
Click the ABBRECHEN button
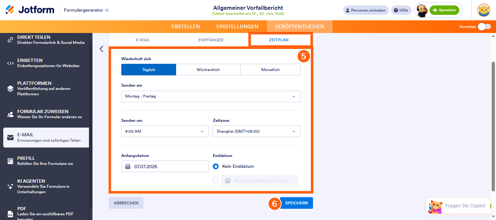pyautogui.click(x=126, y=203)
